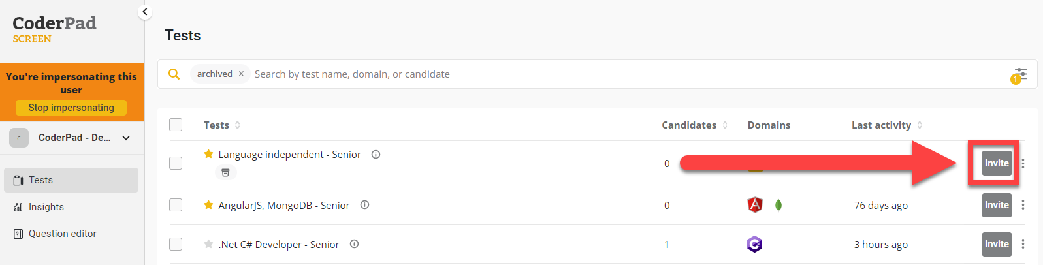1043x265 pixels.
Task: Click info icon beside Language independent - Senior
Action: click(376, 155)
